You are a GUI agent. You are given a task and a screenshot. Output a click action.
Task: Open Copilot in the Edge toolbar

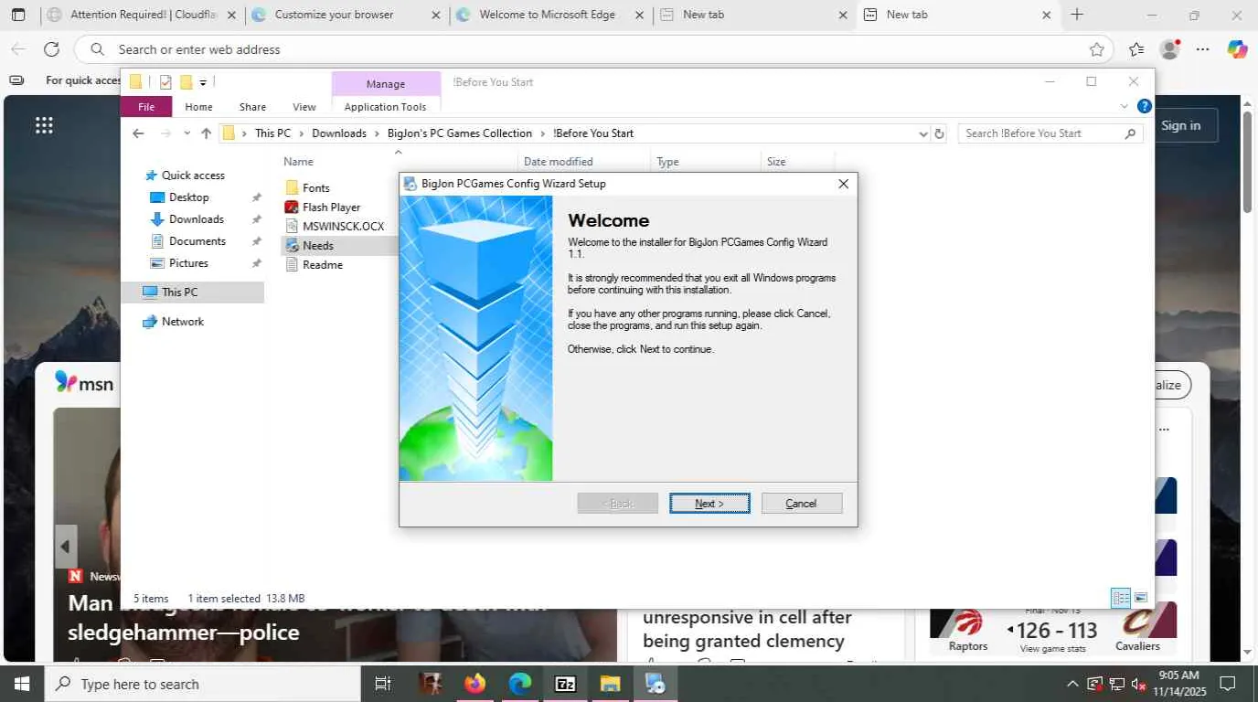1237,49
